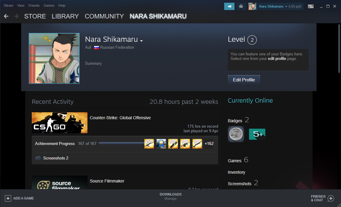Open the shotgun 100 achievement icon
The image size is (341, 207).
(x=197, y=144)
